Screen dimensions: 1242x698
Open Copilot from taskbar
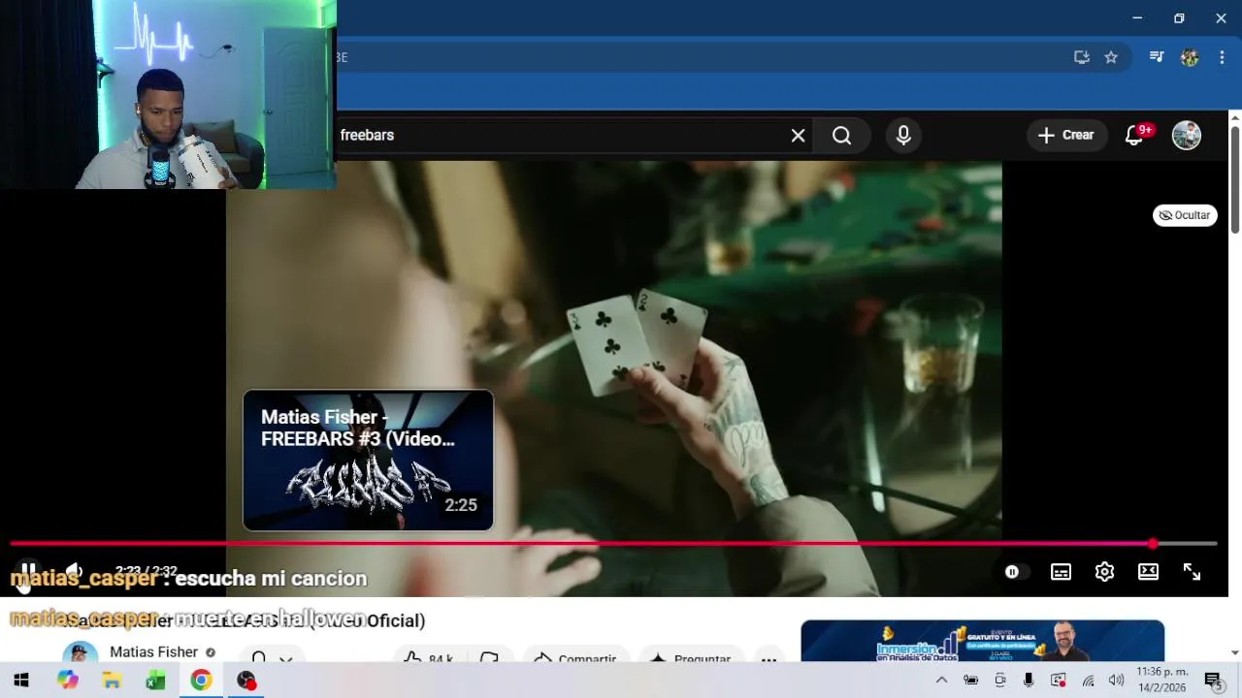coord(67,681)
